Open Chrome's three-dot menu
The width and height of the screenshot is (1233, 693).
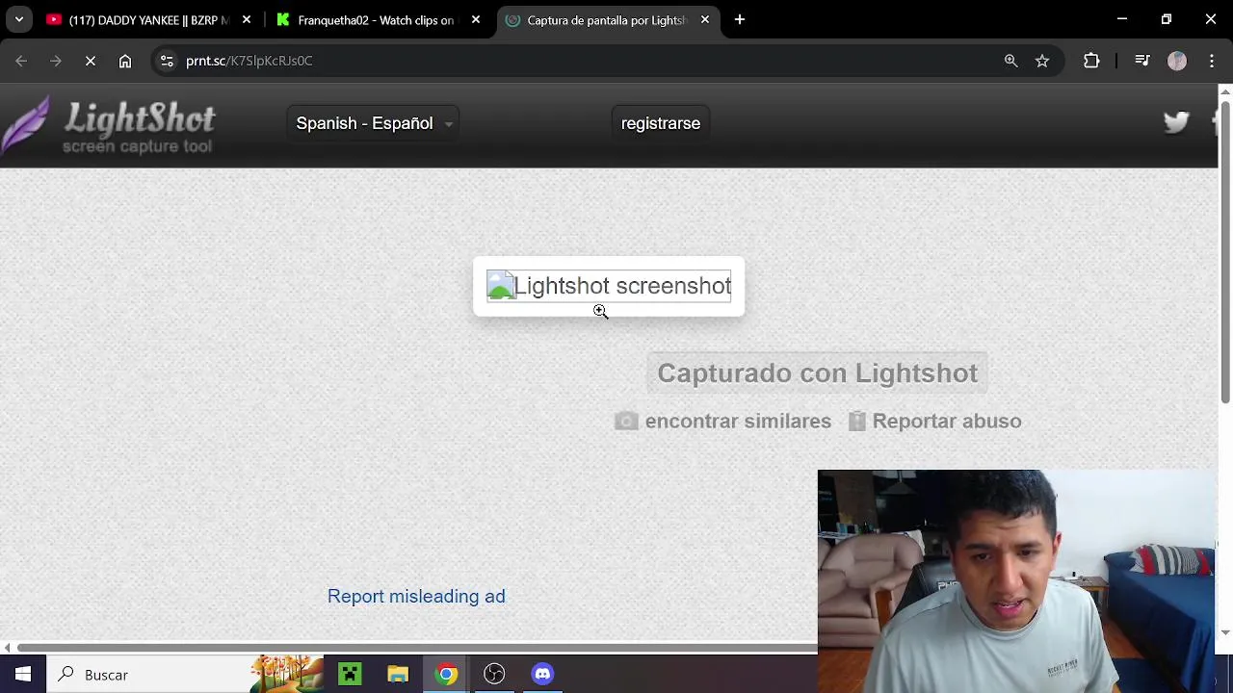point(1212,61)
